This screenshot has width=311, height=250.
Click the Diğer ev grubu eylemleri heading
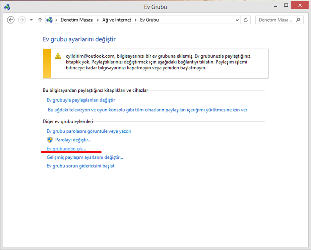click(68, 121)
